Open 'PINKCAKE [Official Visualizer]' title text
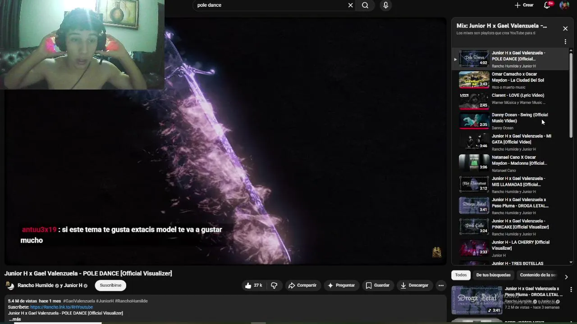Viewport: 577px width, 324px height. 520,224
